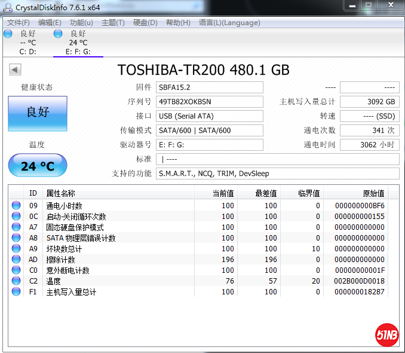
Task: Click the 属性名称 column header
Action: pyautogui.click(x=118, y=193)
